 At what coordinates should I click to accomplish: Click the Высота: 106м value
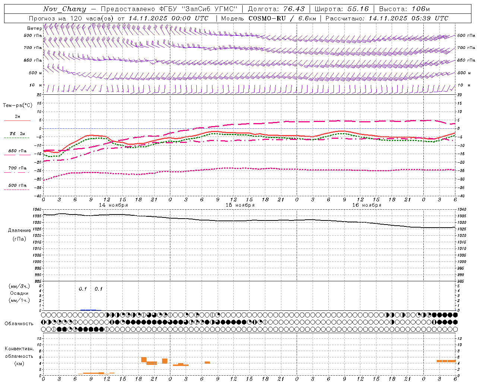[x=404, y=9]
